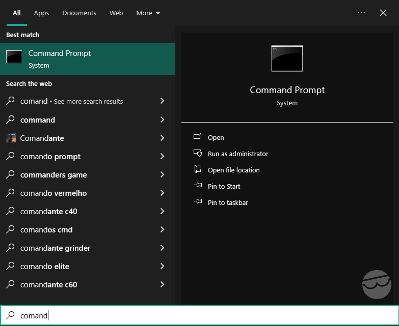Image resolution: width=399 pixels, height=326 pixels.
Task: Click search icon beside 'comando prompt'
Action: pos(10,156)
